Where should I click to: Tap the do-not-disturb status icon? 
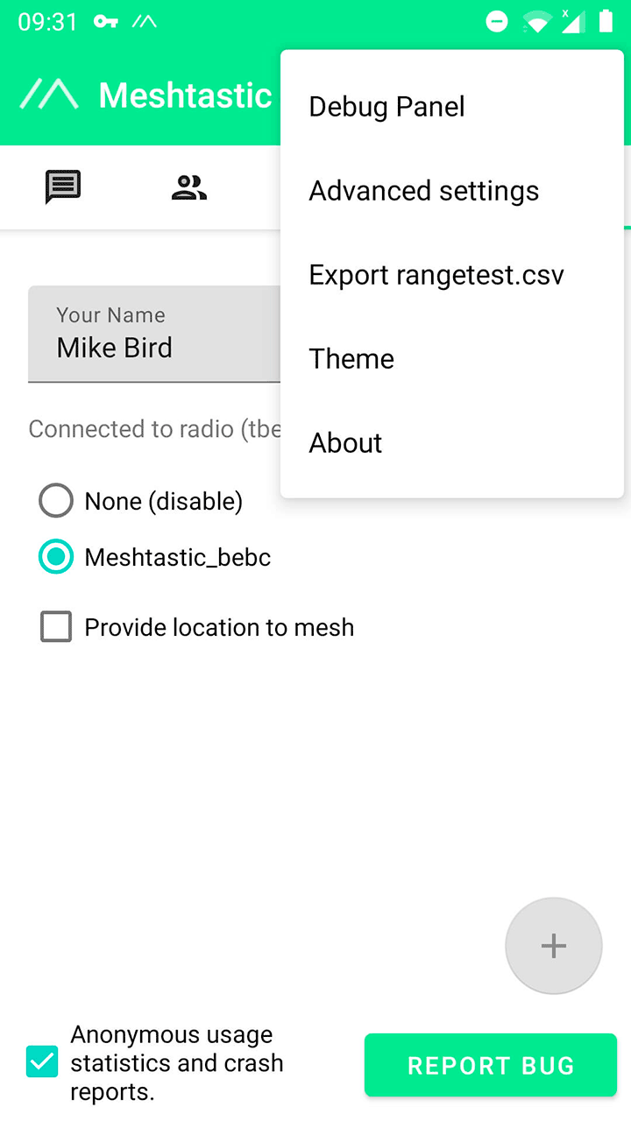click(497, 22)
